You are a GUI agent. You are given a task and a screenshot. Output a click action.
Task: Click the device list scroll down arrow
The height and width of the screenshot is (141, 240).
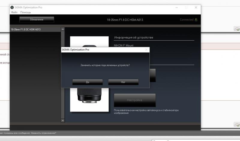point(63,121)
